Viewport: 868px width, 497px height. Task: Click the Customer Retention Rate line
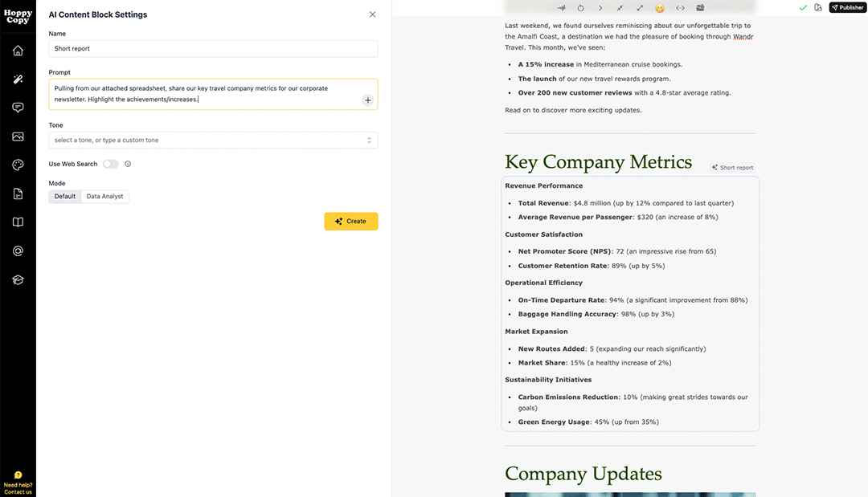(592, 266)
